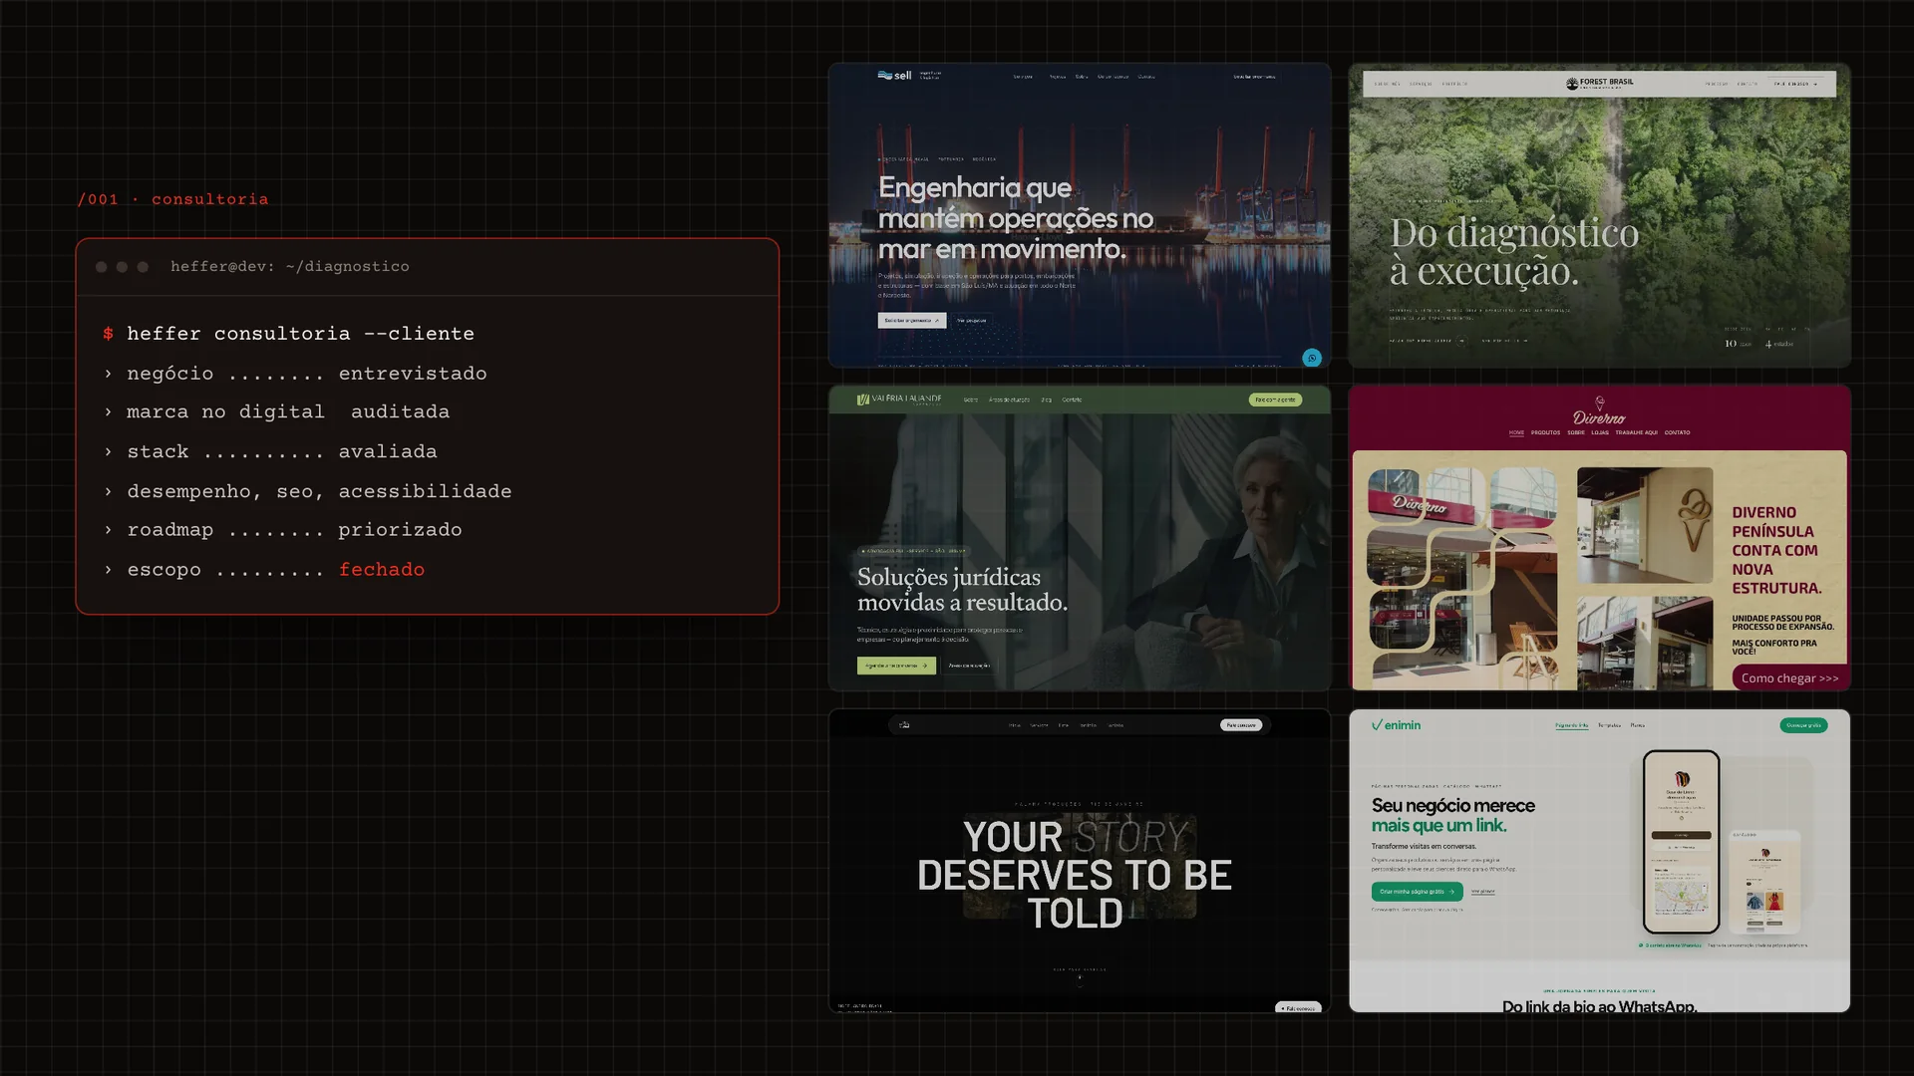Click the Valéria Lauande logo
Image resolution: width=1914 pixels, height=1076 pixels.
tap(898, 400)
